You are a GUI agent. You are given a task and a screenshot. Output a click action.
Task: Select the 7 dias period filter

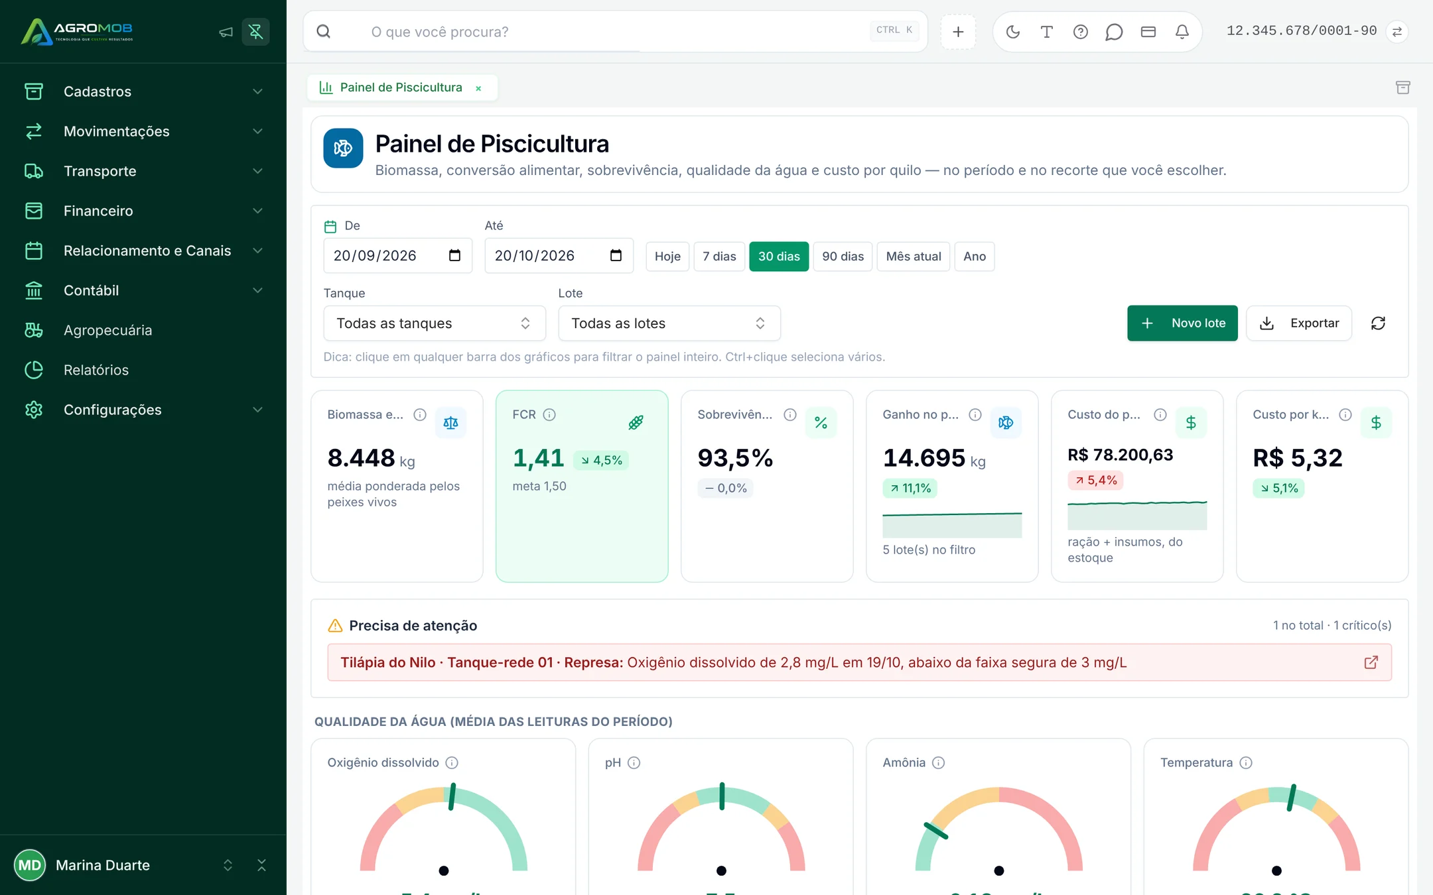click(719, 257)
